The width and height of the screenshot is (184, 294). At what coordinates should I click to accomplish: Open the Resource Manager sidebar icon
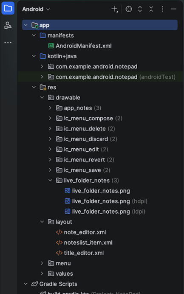pos(8,25)
